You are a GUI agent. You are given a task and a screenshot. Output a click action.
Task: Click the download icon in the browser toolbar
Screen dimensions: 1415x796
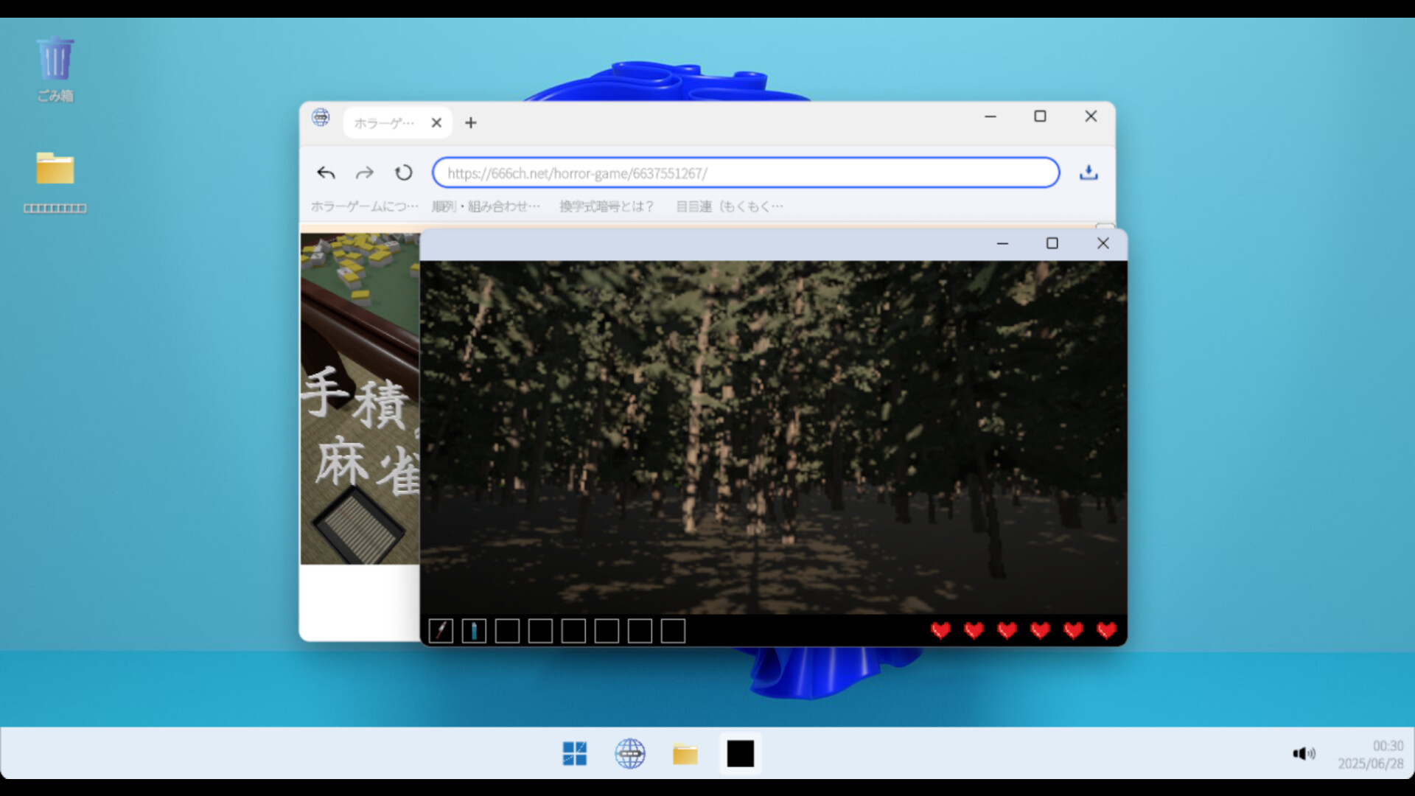pyautogui.click(x=1089, y=172)
